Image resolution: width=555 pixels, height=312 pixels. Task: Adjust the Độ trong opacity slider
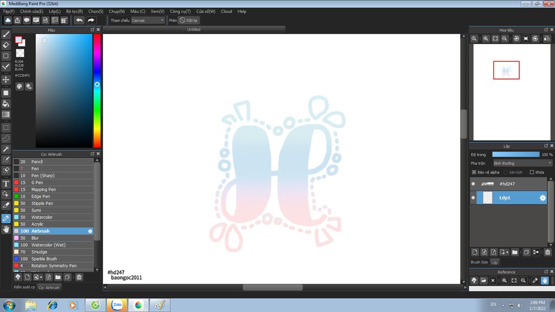pyautogui.click(x=516, y=154)
